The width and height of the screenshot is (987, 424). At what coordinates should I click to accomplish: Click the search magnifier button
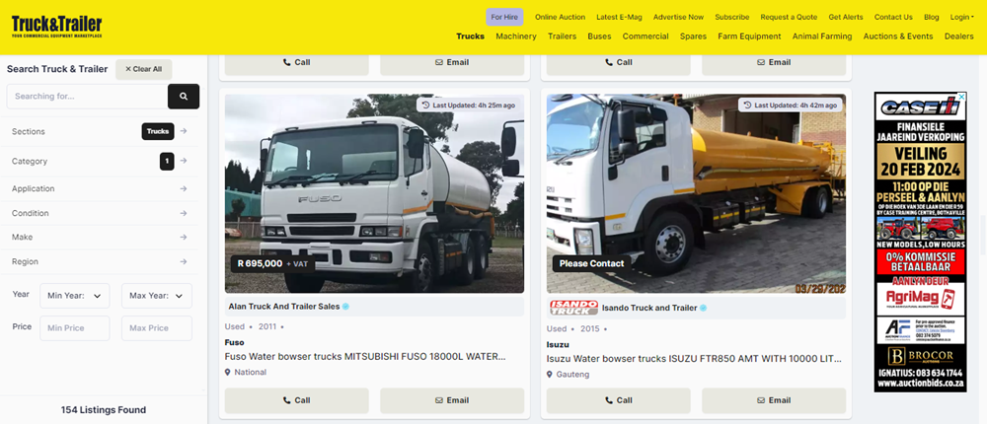point(184,97)
